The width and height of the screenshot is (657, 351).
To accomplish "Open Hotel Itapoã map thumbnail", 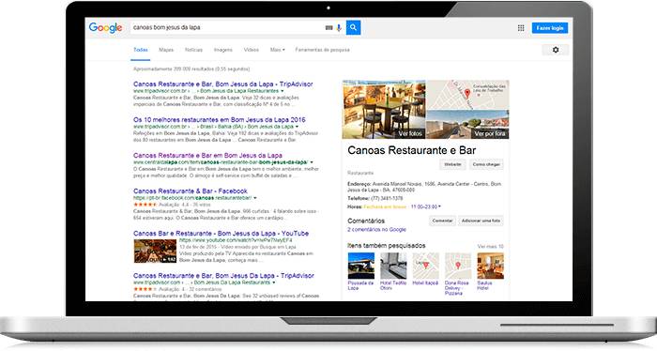I will coord(425,266).
